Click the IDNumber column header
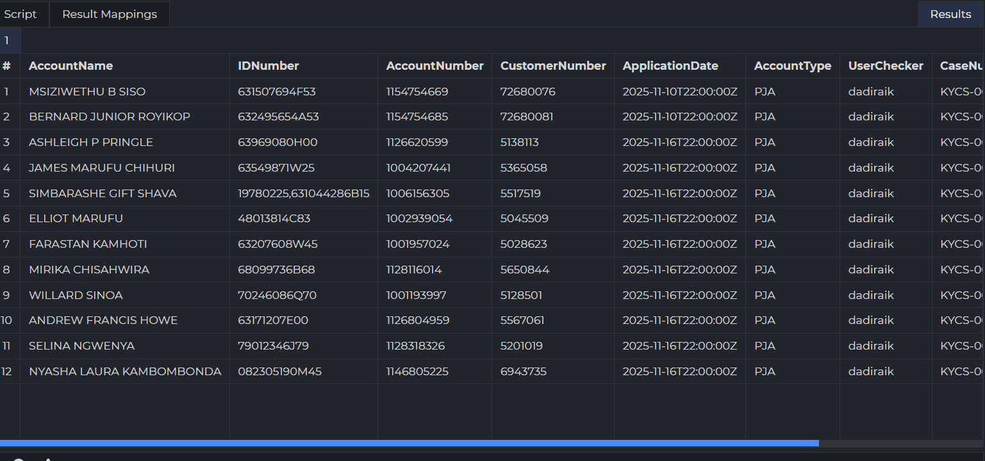Viewport: 985px width, 461px height. (x=268, y=66)
